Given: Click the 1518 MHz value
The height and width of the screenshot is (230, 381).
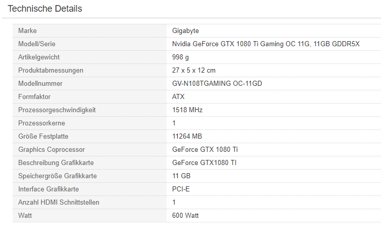Looking at the screenshot, I should [x=187, y=110].
